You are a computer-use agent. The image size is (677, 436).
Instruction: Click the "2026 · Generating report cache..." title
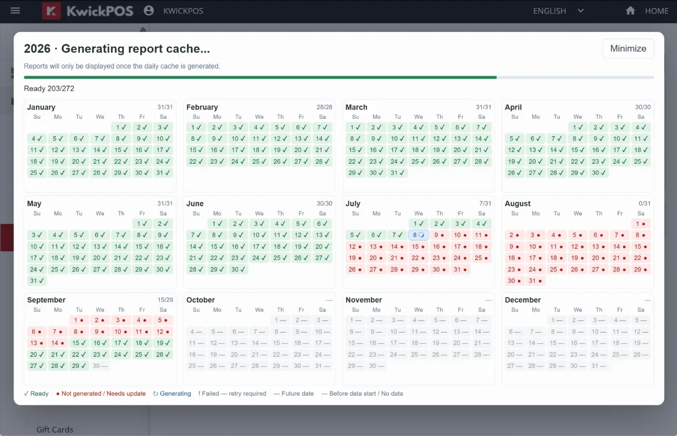(117, 49)
